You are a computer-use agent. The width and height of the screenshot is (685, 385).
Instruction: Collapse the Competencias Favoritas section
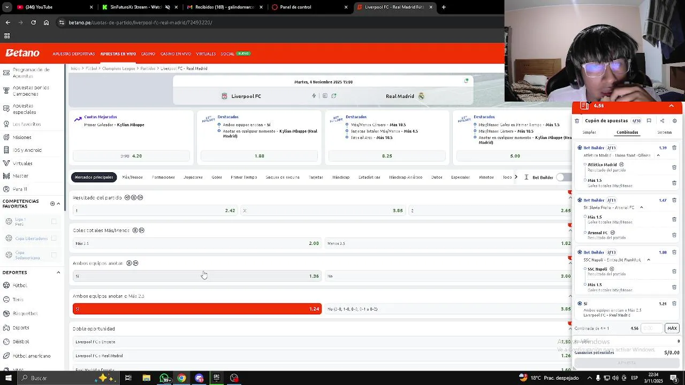tap(58, 204)
